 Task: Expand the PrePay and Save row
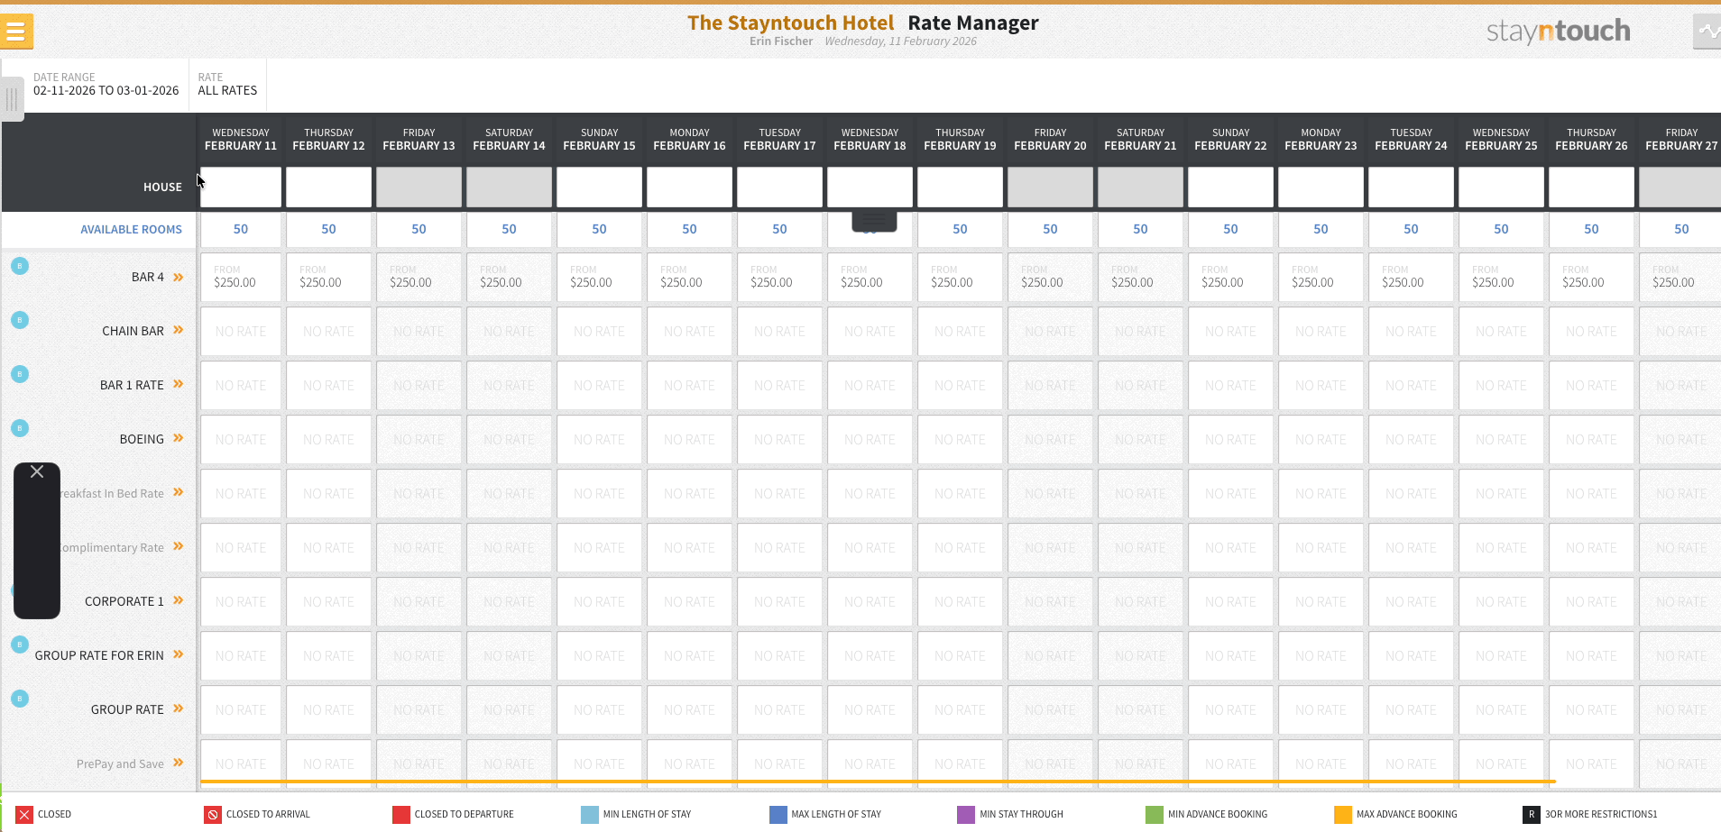click(179, 763)
